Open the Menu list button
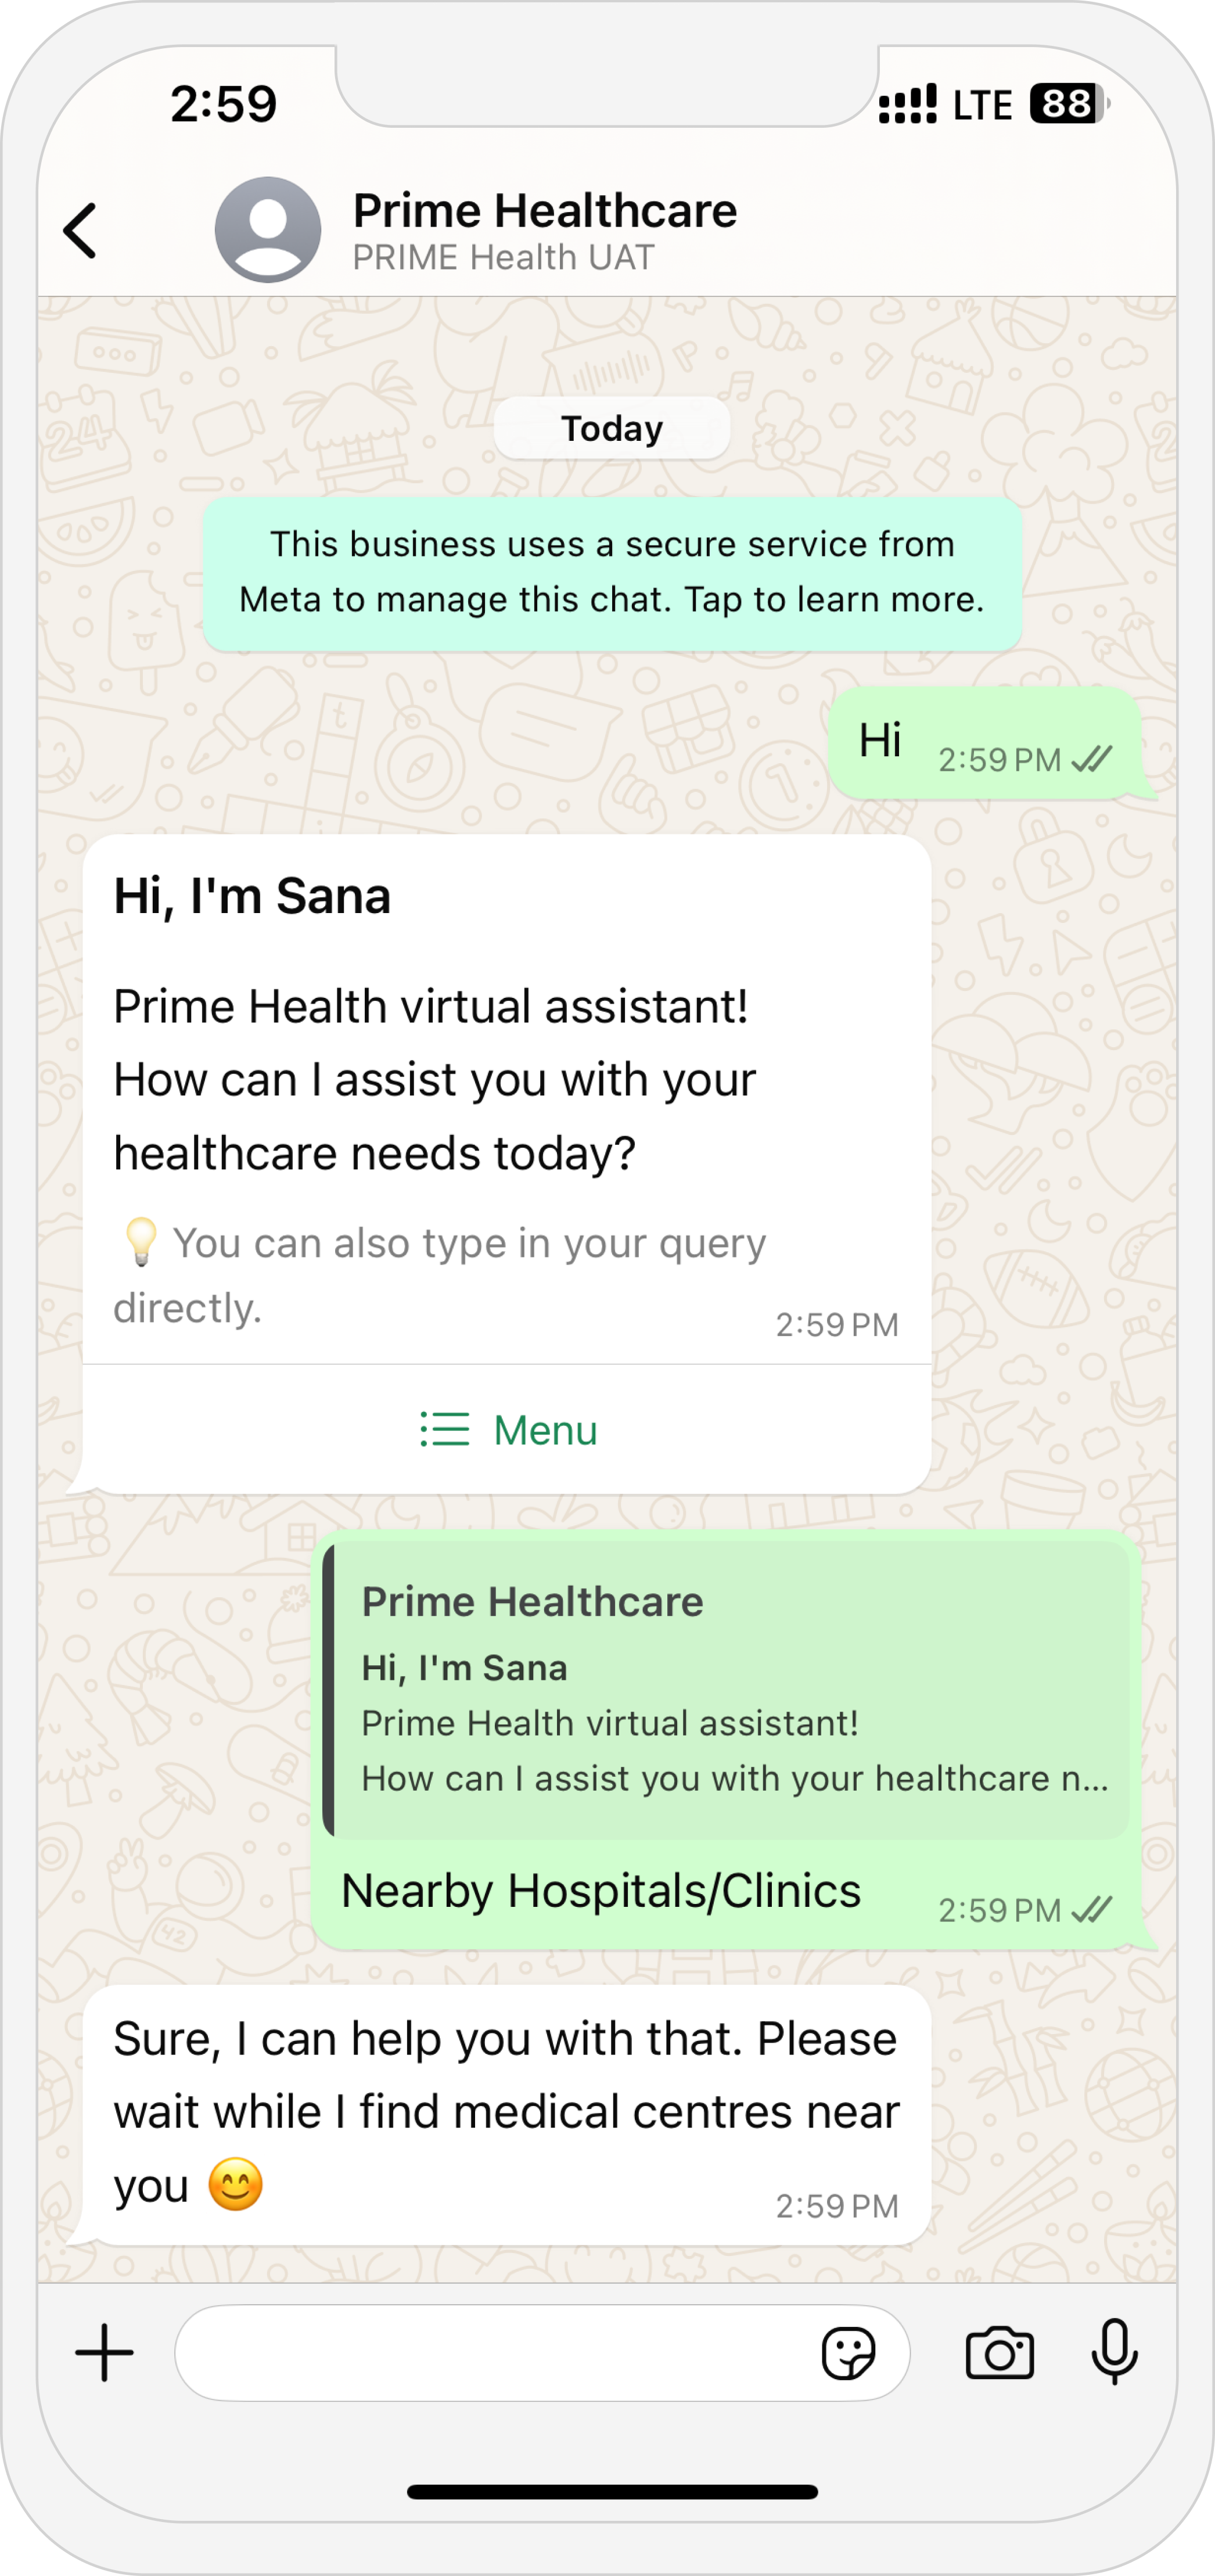The height and width of the screenshot is (2576, 1215). pos(507,1429)
